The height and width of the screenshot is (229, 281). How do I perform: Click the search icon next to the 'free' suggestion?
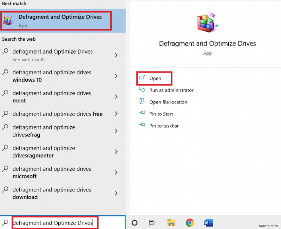pos(5,114)
